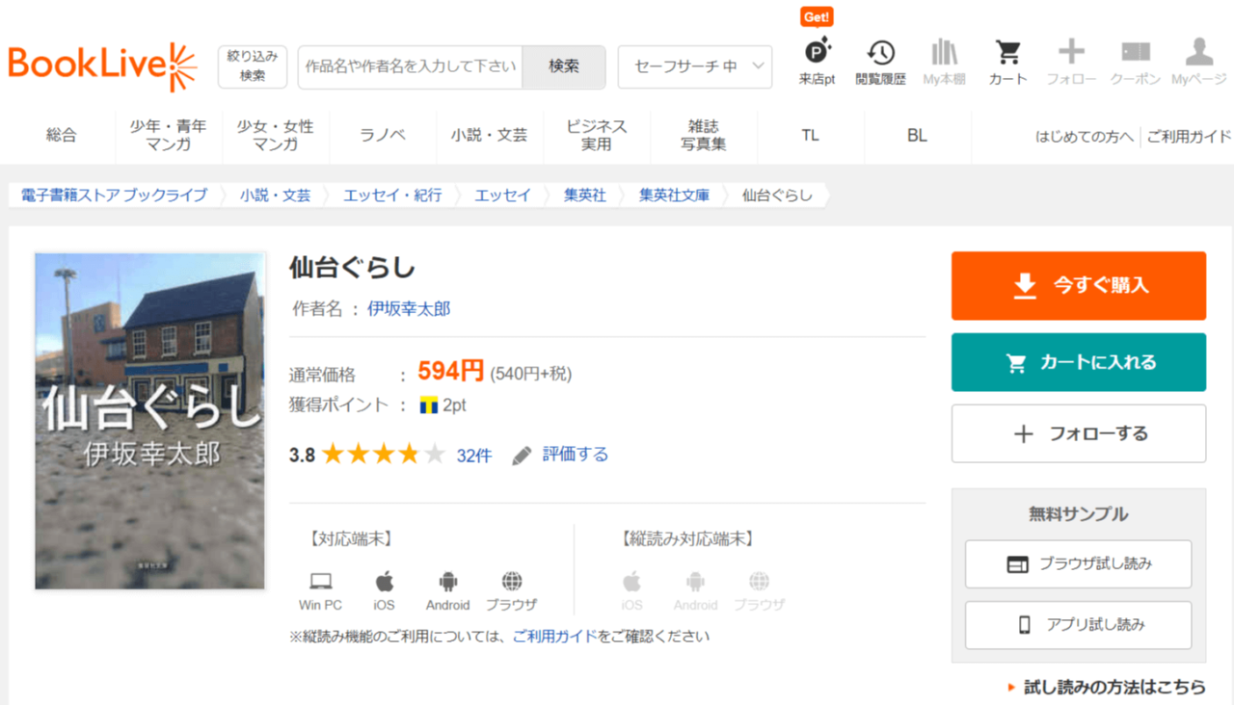
Task: Click the 今すぐ購入 buy now button
Action: coord(1079,286)
